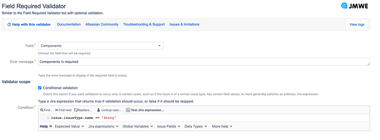Open the More help menu
Screen dimensions: 380x140
pos(222,126)
